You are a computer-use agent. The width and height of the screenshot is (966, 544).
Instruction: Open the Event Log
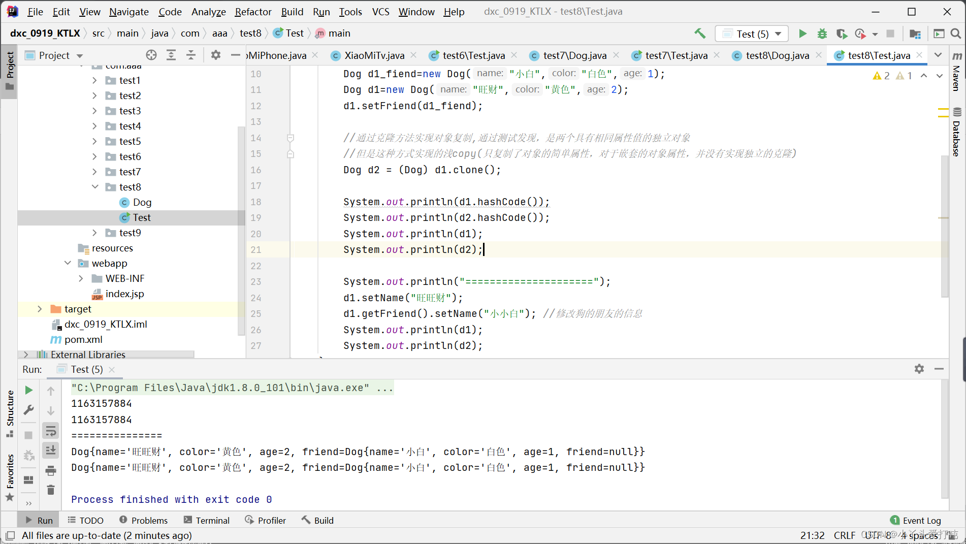916,520
